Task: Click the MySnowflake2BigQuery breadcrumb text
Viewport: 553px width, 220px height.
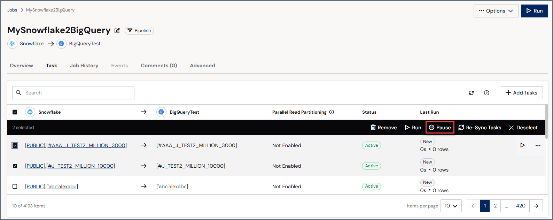Action: point(50,10)
